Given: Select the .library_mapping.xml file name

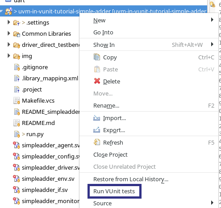Looking at the screenshot, I should pyautogui.click(x=50, y=79).
